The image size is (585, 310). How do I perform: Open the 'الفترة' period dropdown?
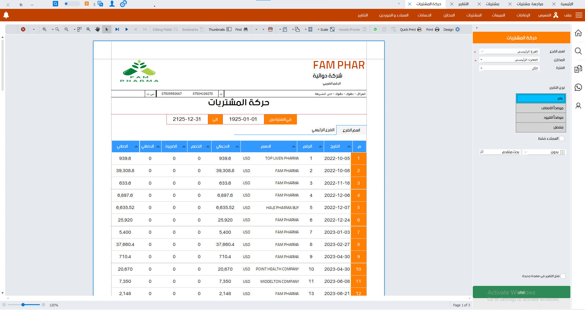click(509, 68)
